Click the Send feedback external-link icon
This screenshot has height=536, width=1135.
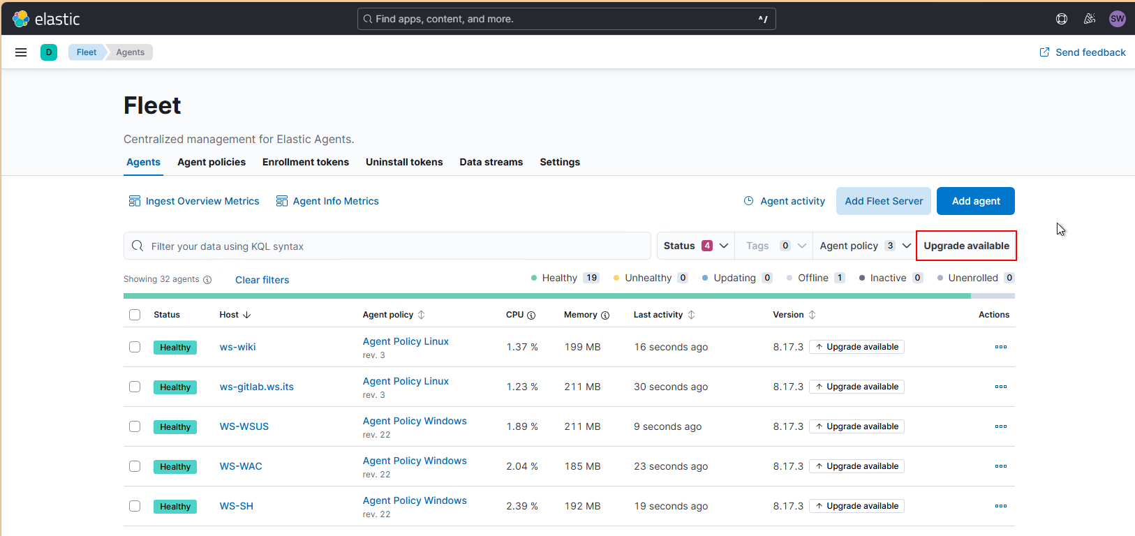1044,52
